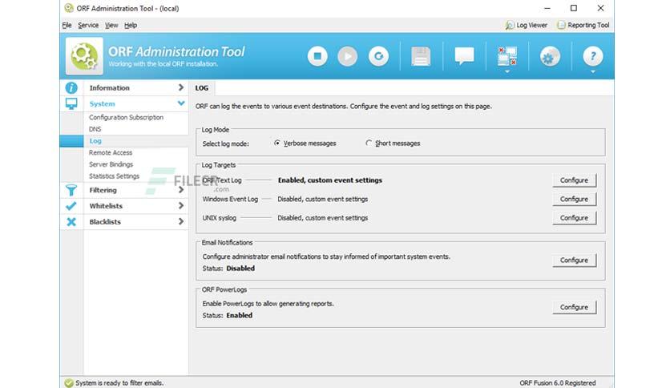Start the ORF service with play icon

pyautogui.click(x=347, y=56)
